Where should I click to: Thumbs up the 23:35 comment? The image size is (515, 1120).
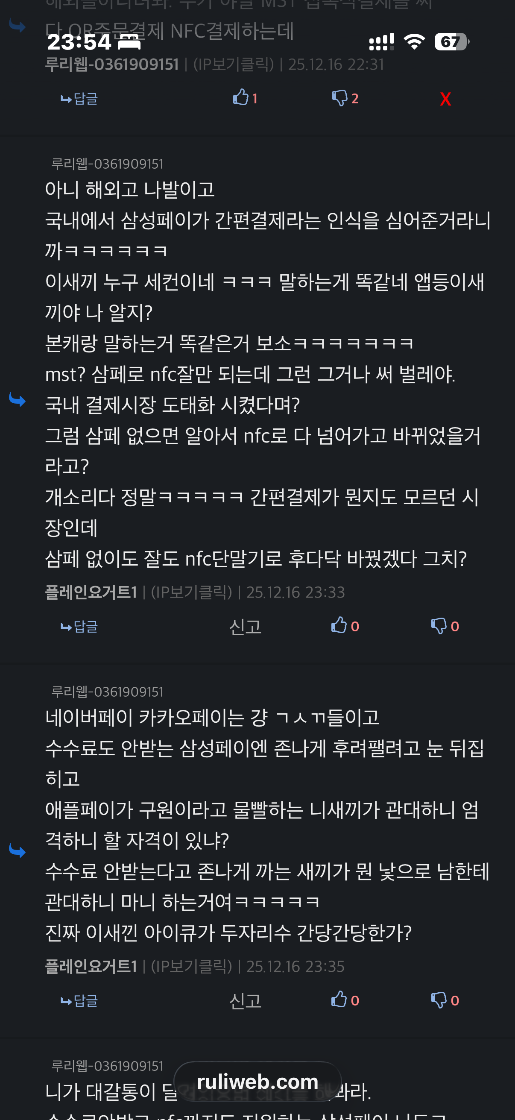coord(345,1000)
